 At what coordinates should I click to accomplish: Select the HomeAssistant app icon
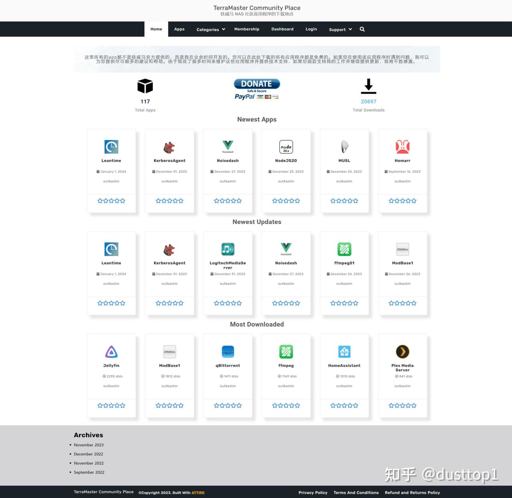click(344, 352)
